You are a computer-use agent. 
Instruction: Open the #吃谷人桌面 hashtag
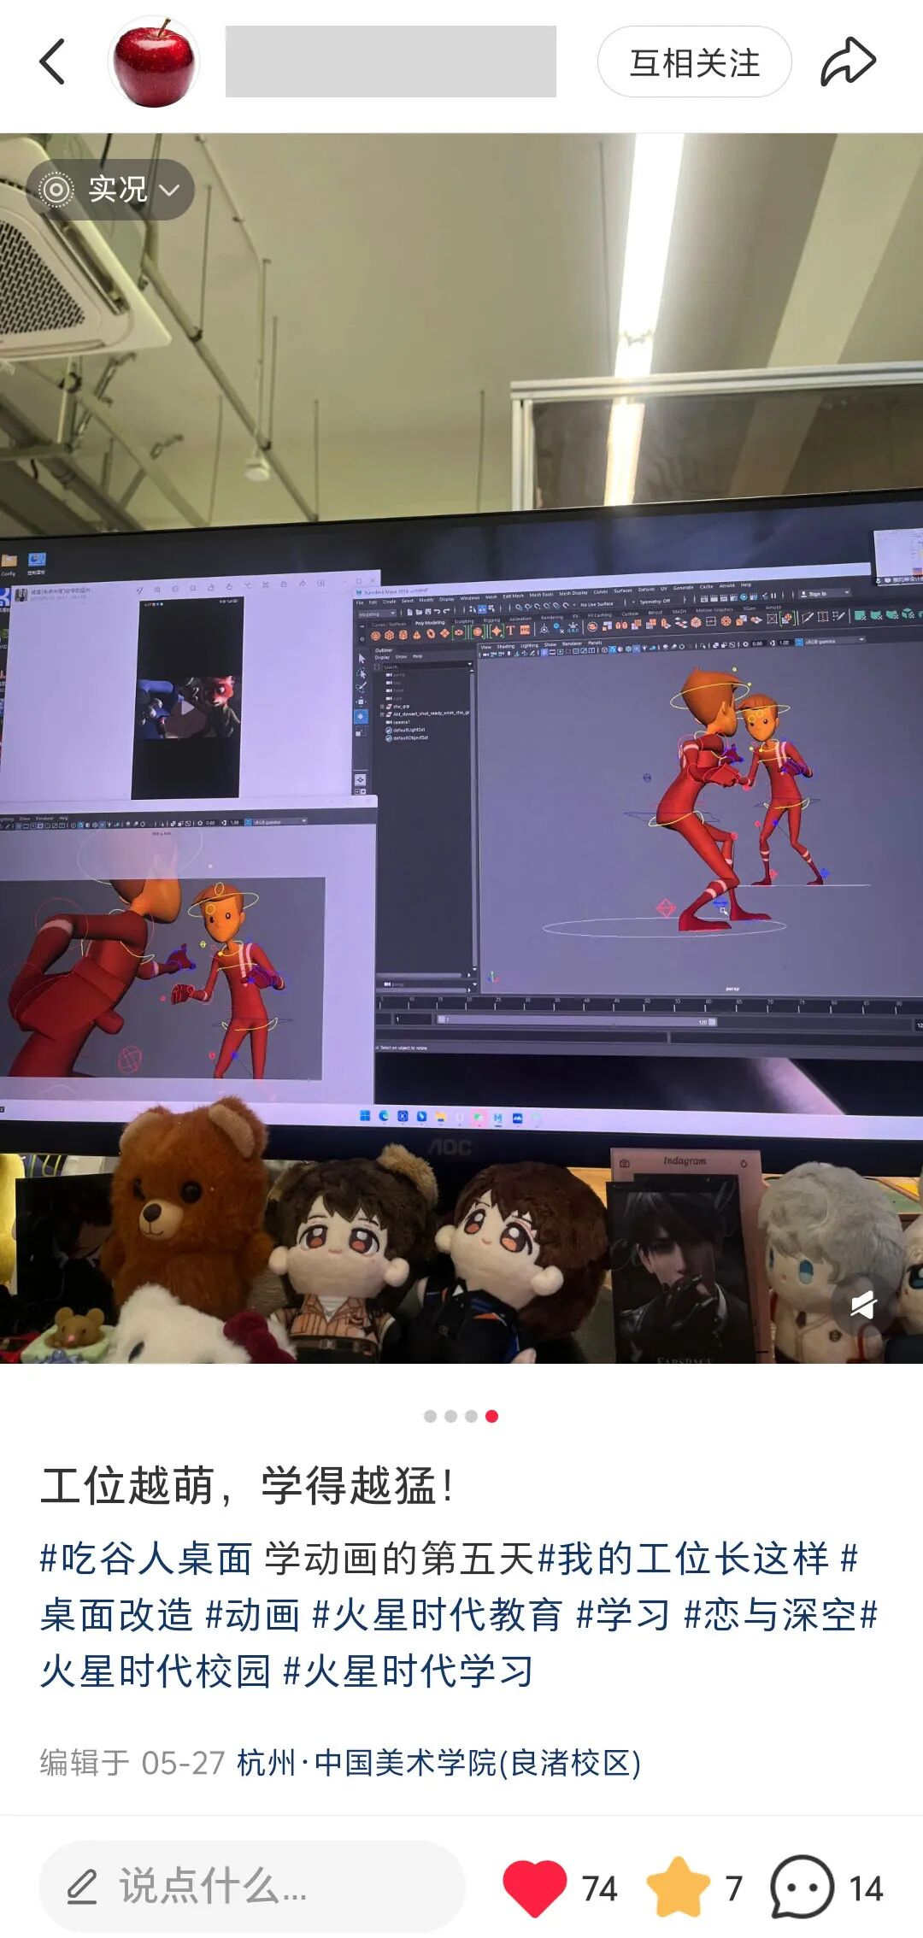(146, 1559)
